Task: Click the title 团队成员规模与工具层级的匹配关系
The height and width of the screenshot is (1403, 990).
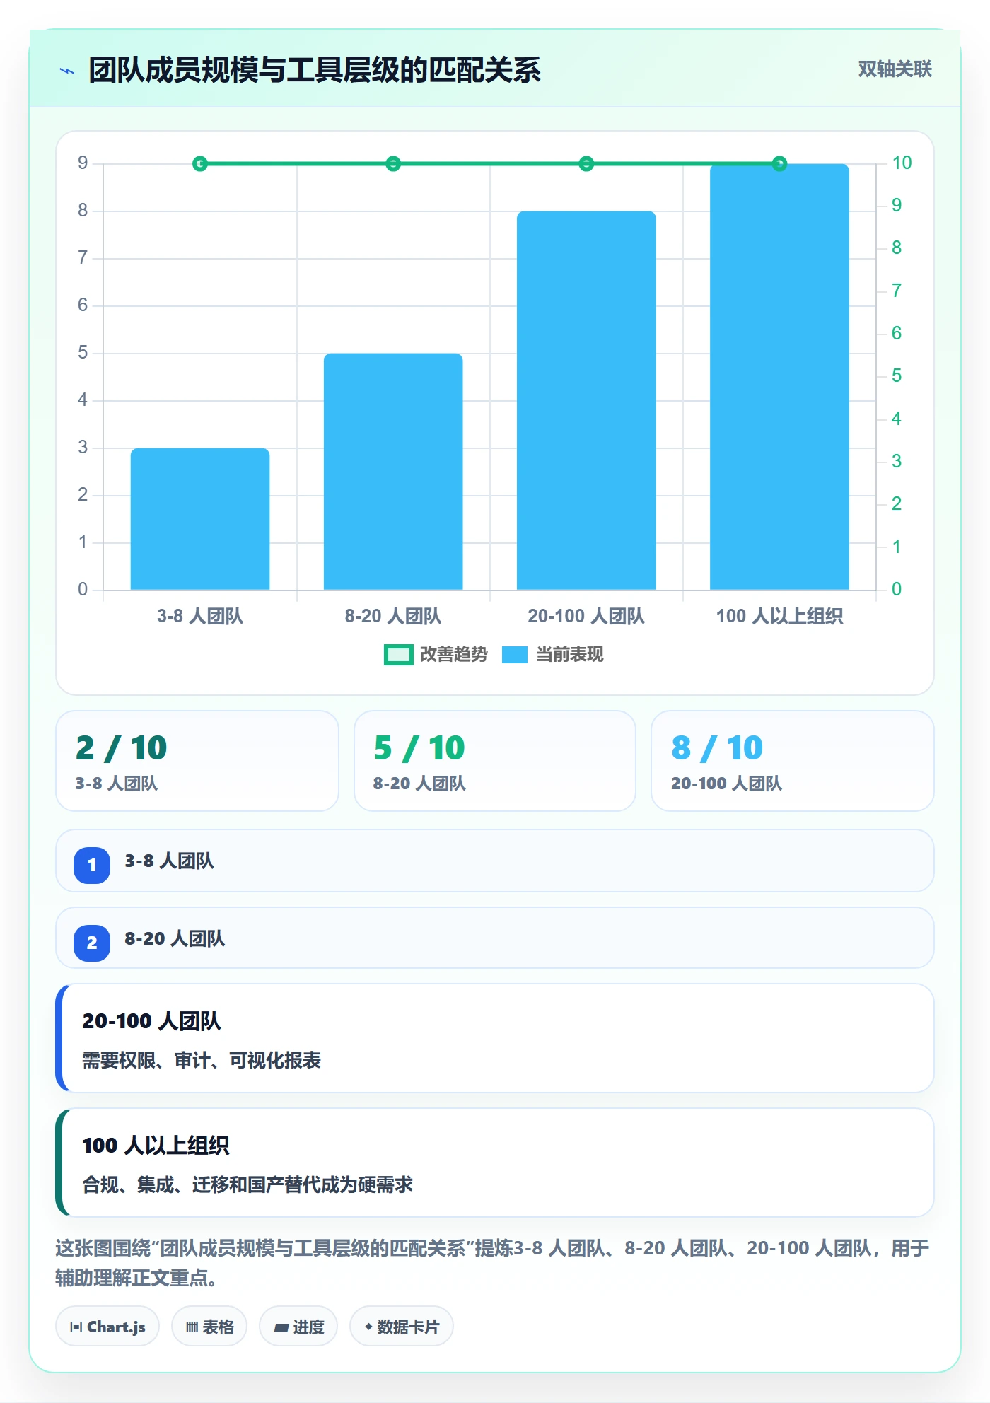Action: pos(315,71)
